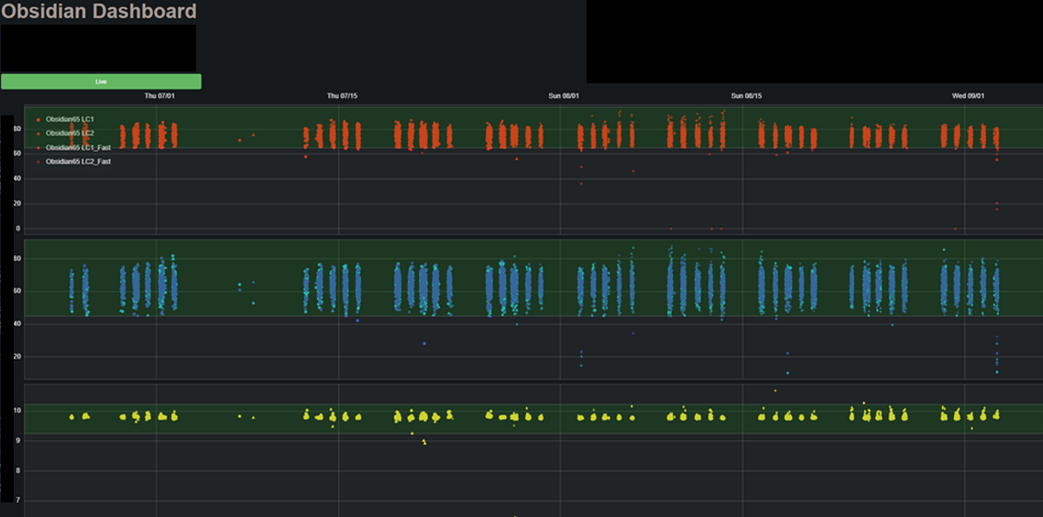Show or hide Obsidian65 LC2_Fast series
The height and width of the screenshot is (517, 1043).
point(78,161)
